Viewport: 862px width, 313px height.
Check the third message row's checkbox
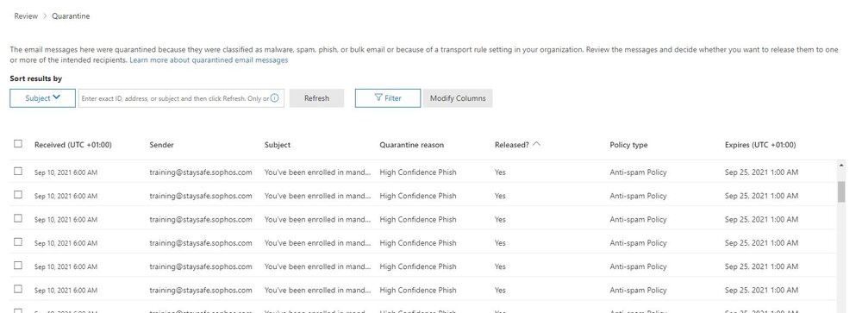(18, 218)
